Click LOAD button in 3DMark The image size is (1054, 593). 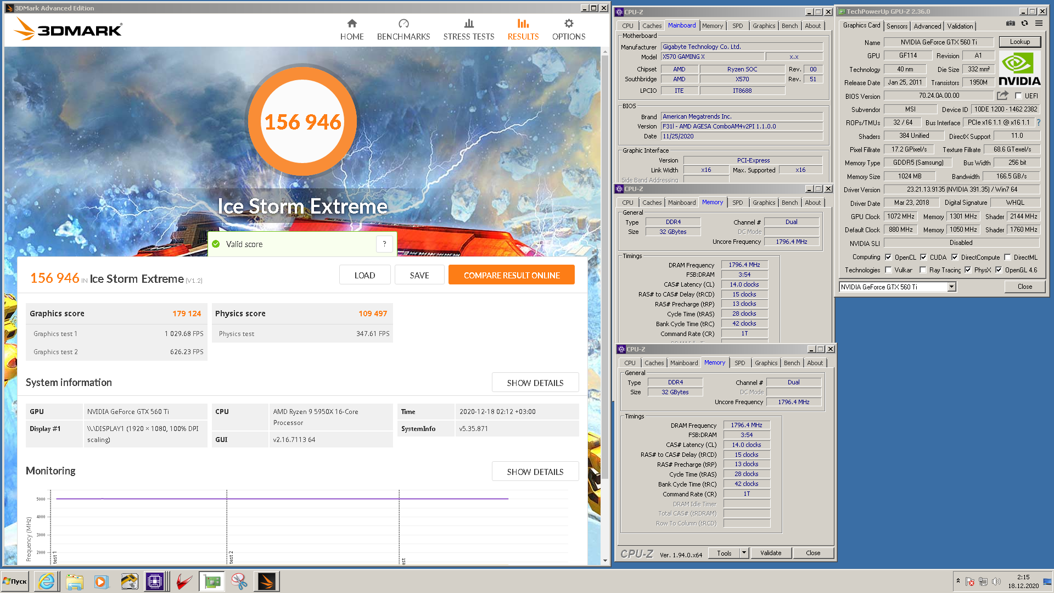[365, 275]
